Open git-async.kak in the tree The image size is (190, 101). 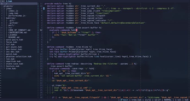pos(14,47)
